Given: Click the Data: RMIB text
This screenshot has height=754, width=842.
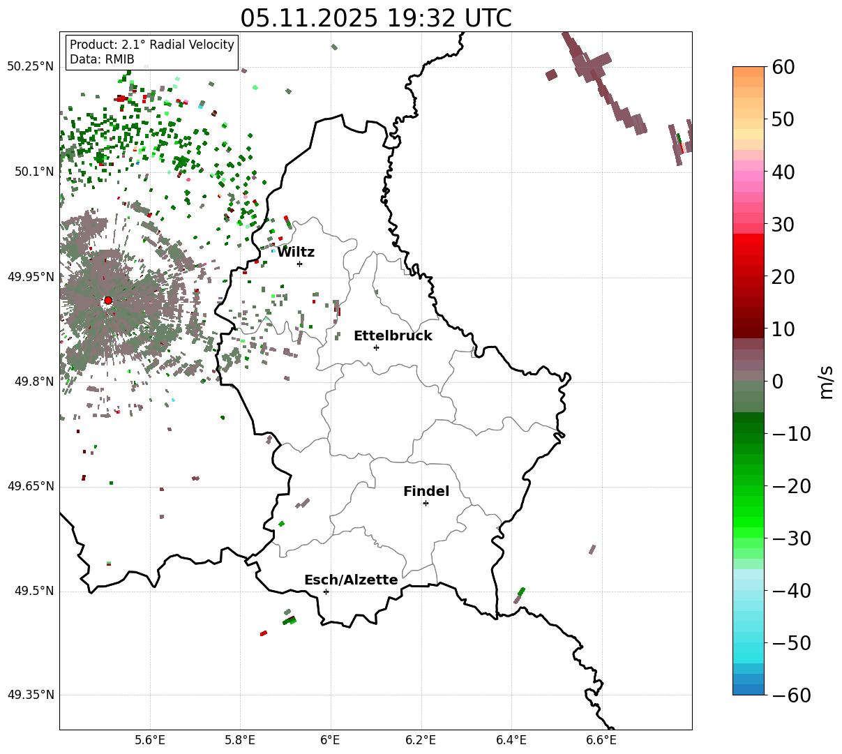Looking at the screenshot, I should (102, 60).
